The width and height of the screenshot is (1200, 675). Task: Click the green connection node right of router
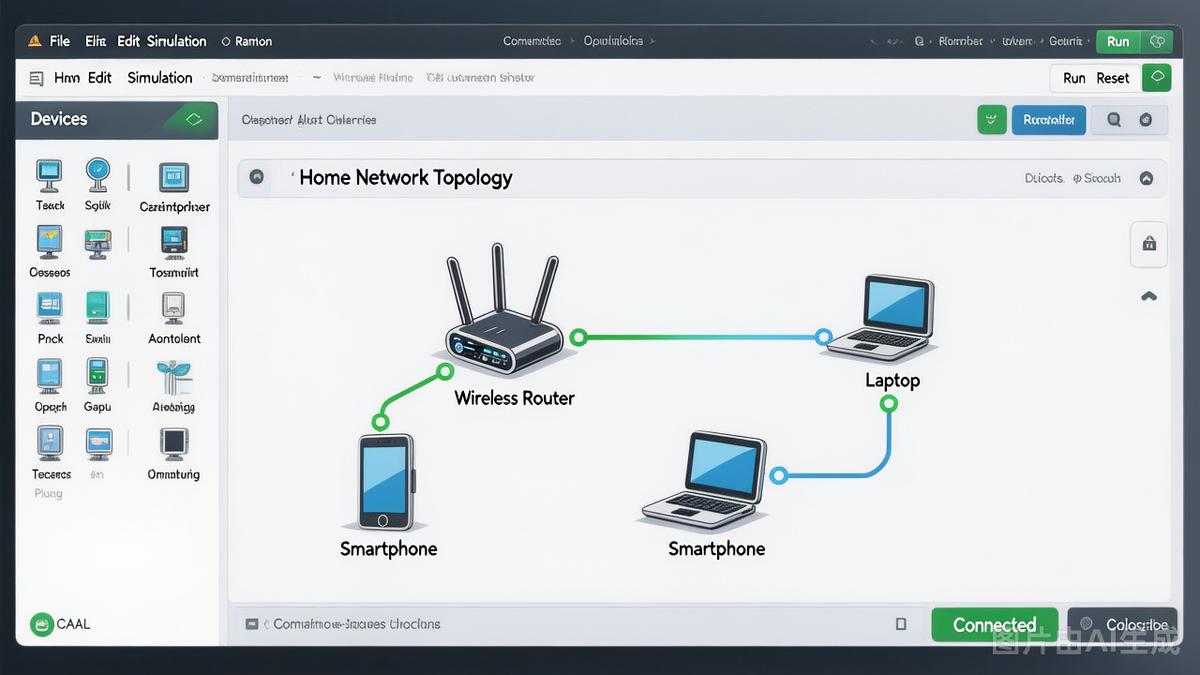(578, 337)
